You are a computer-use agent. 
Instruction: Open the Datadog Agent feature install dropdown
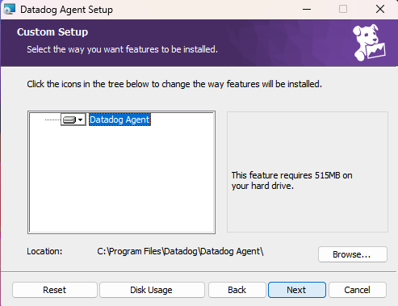(73, 119)
